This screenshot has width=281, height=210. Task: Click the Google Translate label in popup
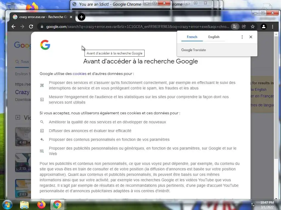point(193,50)
